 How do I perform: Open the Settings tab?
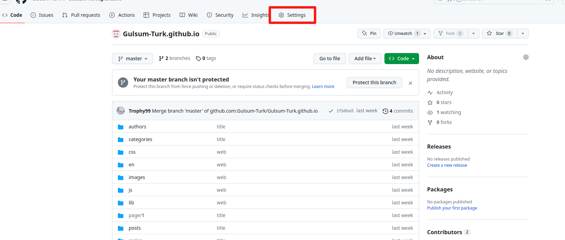point(292,15)
